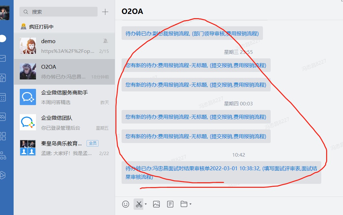Open the 企业微信团队 conversation
This screenshot has height=215, width=343.
coord(64,123)
